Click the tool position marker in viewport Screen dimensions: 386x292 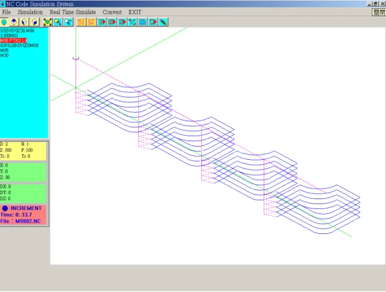pos(76,58)
